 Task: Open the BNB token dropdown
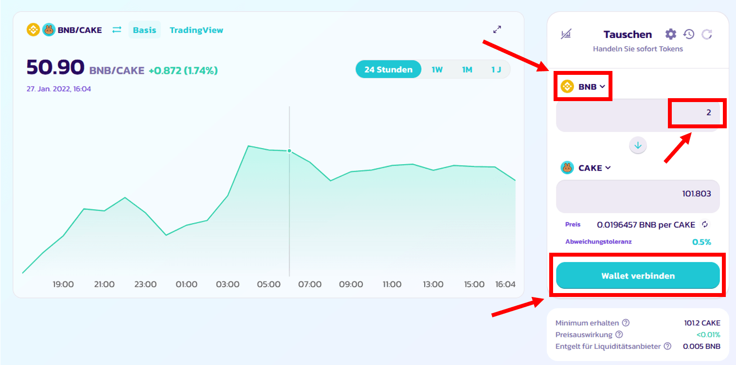point(583,87)
